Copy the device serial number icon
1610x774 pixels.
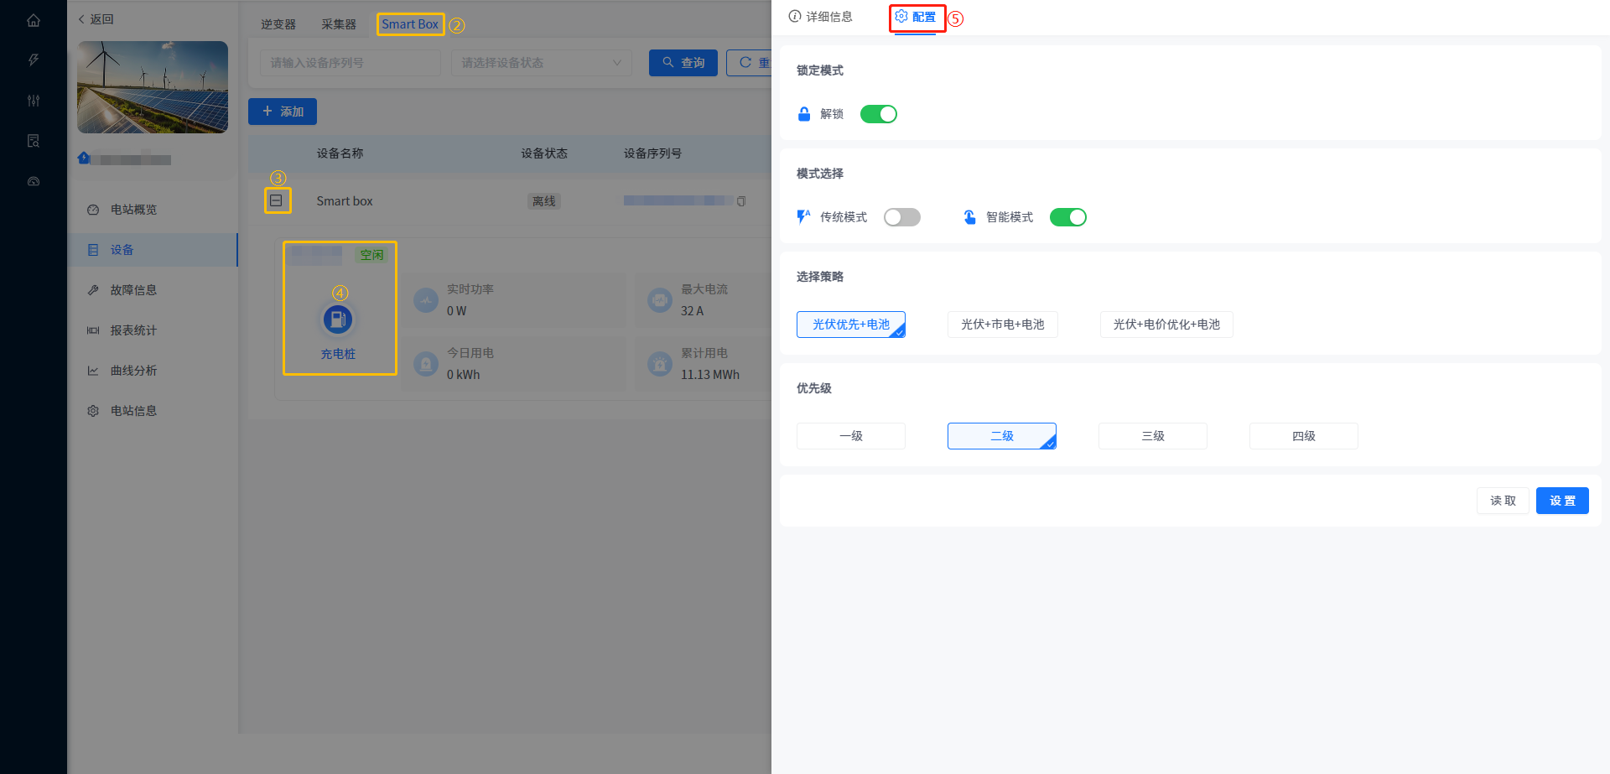(741, 201)
